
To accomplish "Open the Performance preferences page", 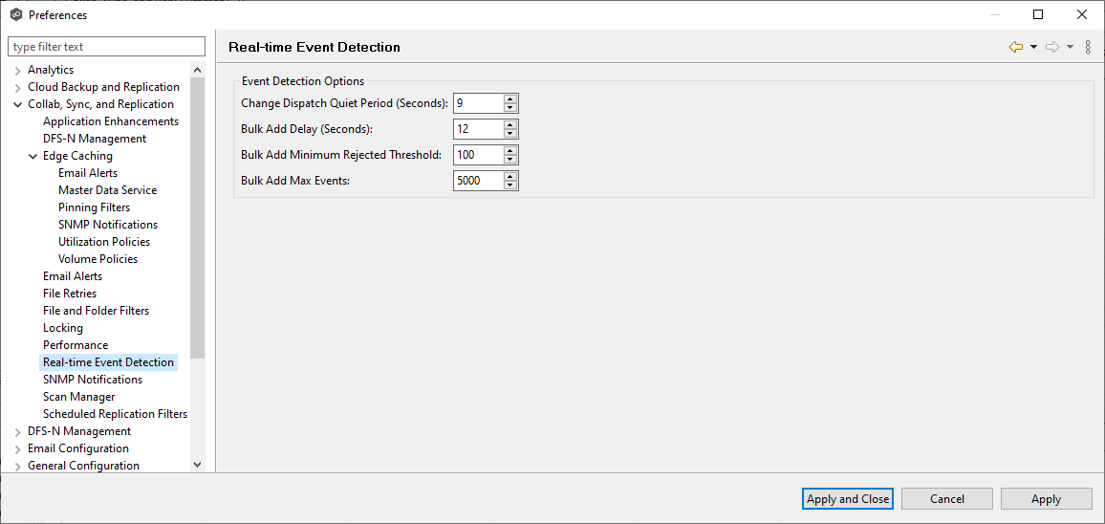I will (x=76, y=345).
